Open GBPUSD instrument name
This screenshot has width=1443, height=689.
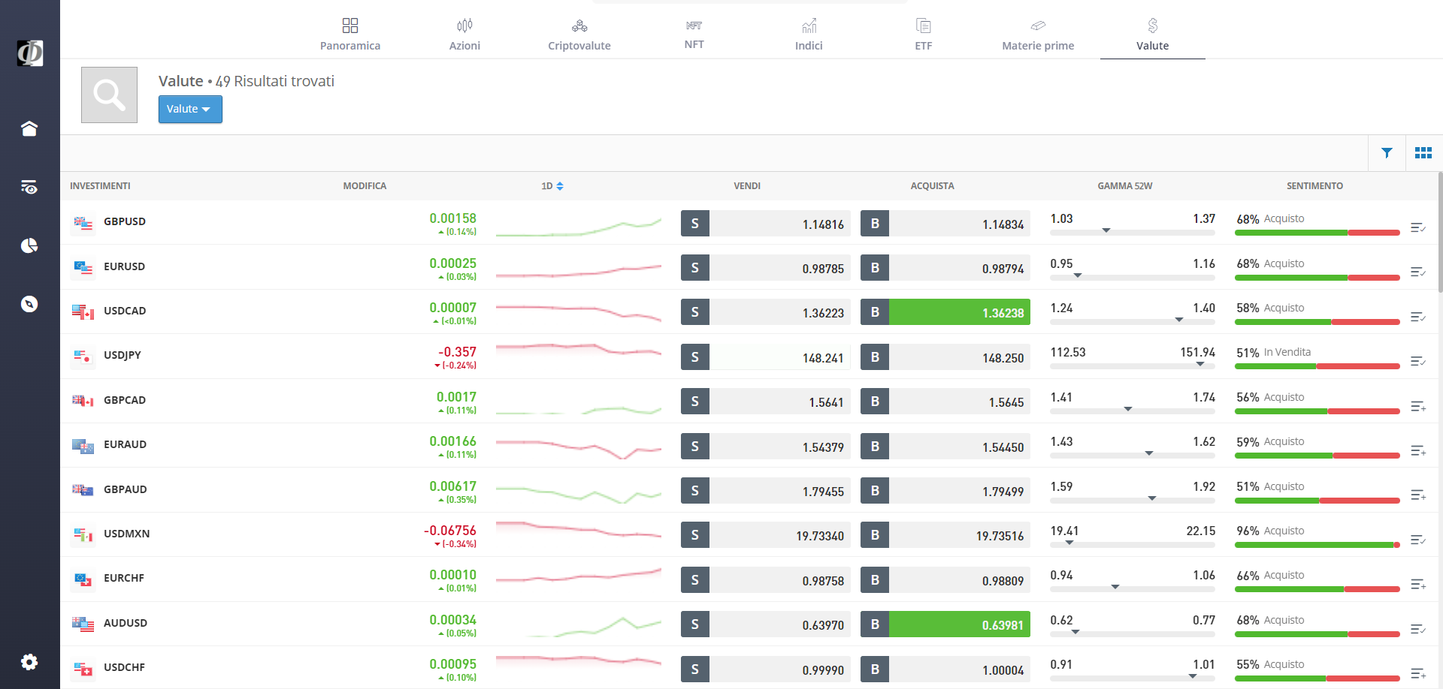125,221
